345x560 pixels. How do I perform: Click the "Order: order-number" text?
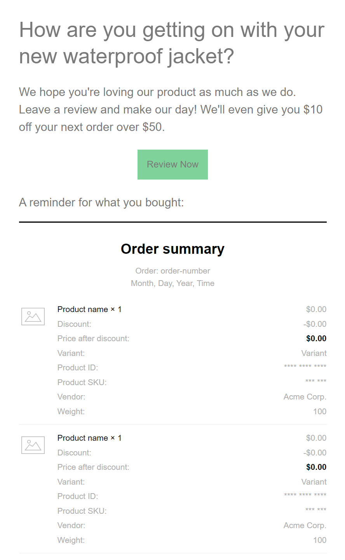click(172, 271)
